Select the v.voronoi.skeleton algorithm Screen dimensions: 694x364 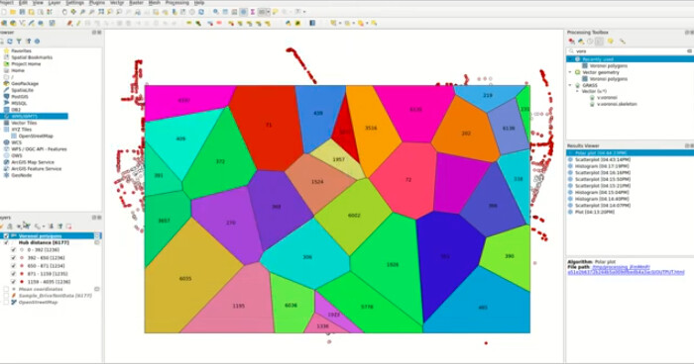pyautogui.click(x=617, y=104)
